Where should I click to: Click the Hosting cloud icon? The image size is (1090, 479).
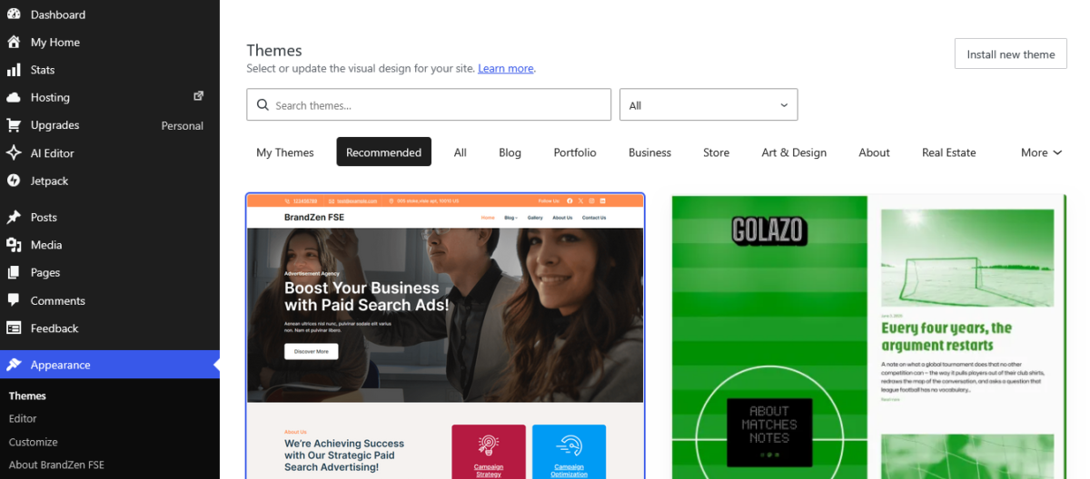tap(14, 97)
